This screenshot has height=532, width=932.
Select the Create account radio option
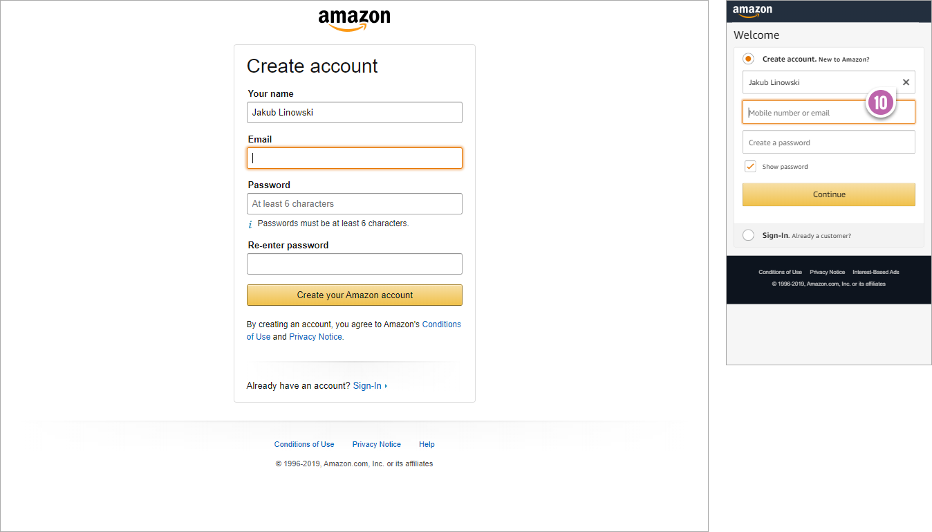(748, 59)
